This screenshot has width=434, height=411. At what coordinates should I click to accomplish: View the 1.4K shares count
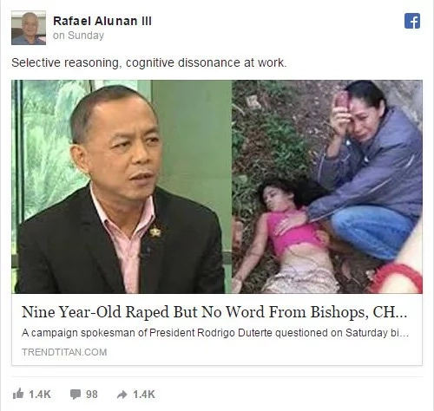(144, 395)
